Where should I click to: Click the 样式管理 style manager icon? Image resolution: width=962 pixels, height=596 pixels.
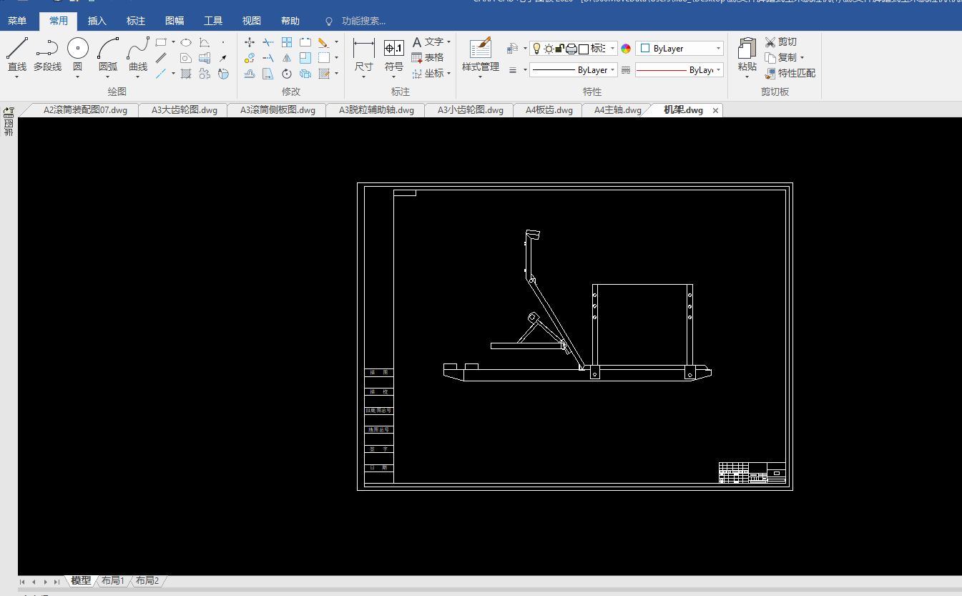(480, 49)
